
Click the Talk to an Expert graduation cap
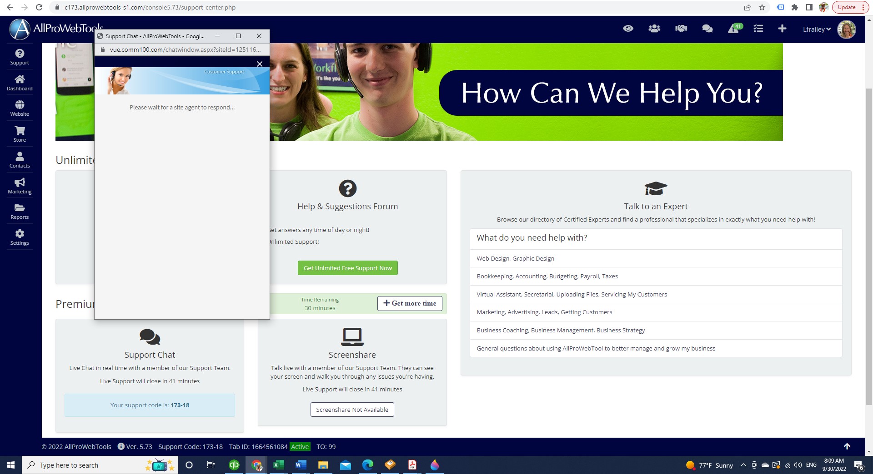pos(656,188)
